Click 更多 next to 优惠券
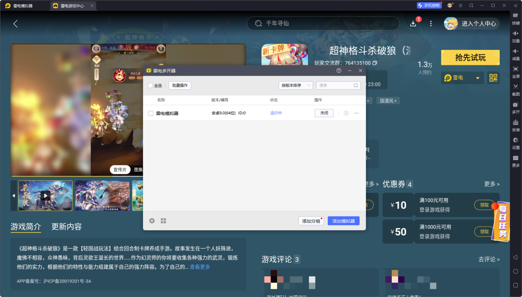Screen dimensions: 522x297 (492, 184)
